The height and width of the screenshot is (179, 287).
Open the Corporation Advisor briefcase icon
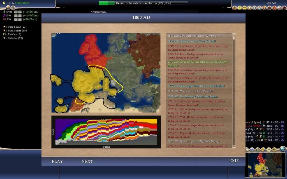point(269,8)
